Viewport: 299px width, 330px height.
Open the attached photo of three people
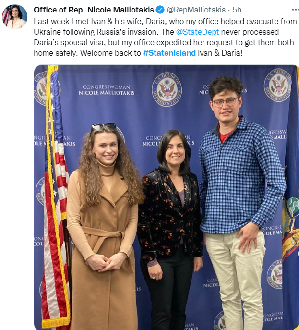click(x=167, y=197)
